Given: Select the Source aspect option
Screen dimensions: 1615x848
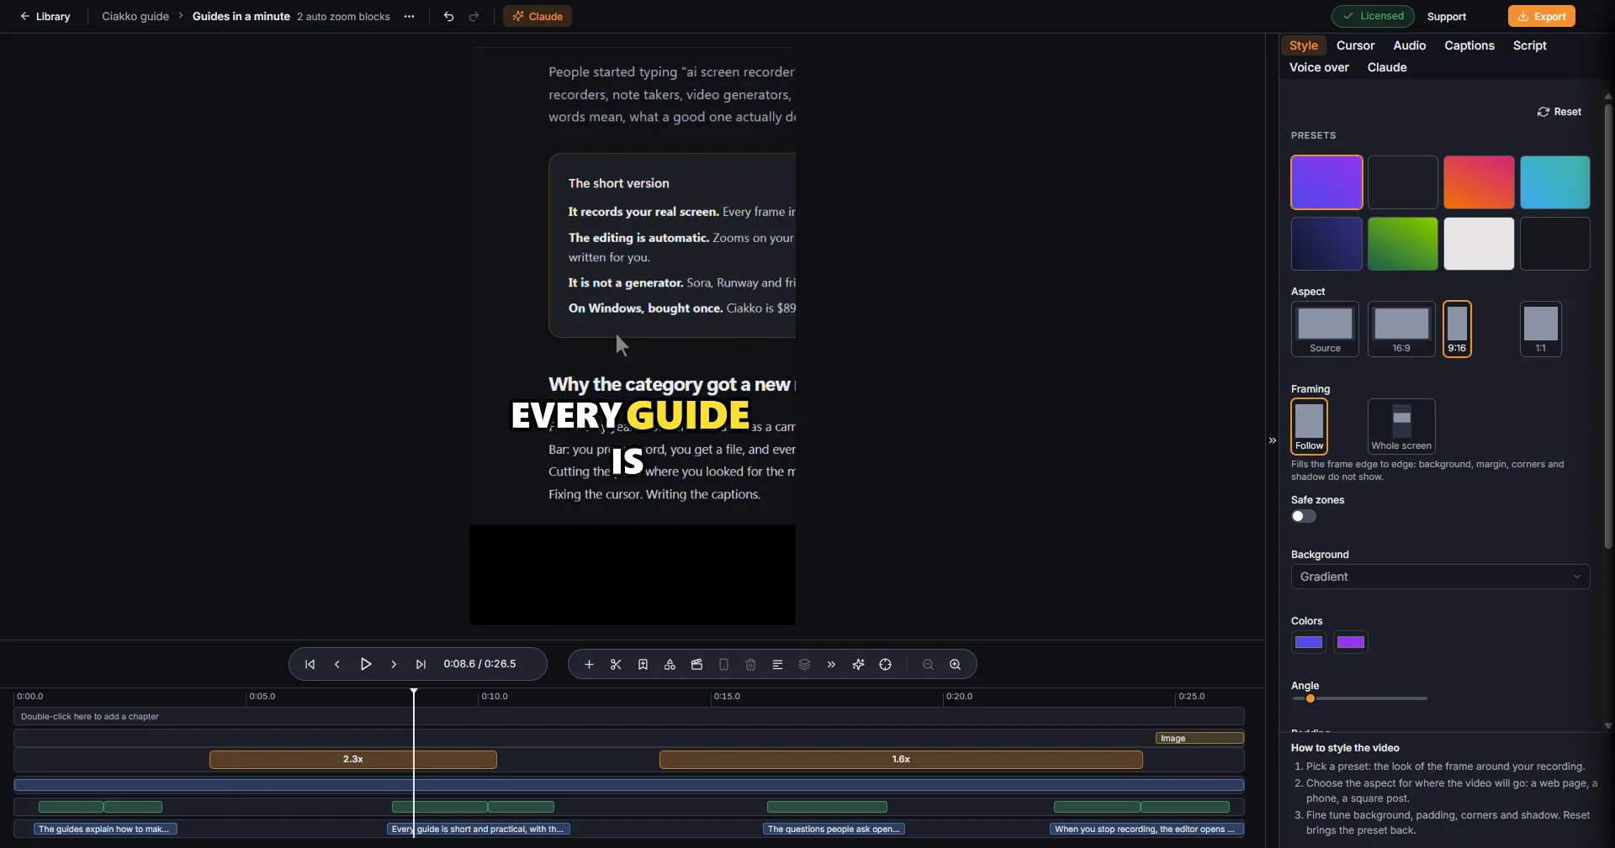Looking at the screenshot, I should pyautogui.click(x=1325, y=329).
